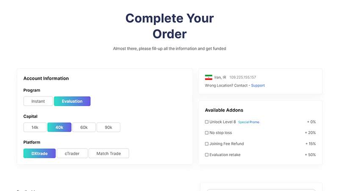Choose DXtrade as the platform
Image resolution: width=339 pixels, height=191 pixels.
click(x=39, y=153)
